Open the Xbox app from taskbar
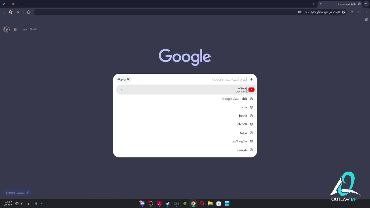The width and height of the screenshot is (370, 208). click(176, 203)
